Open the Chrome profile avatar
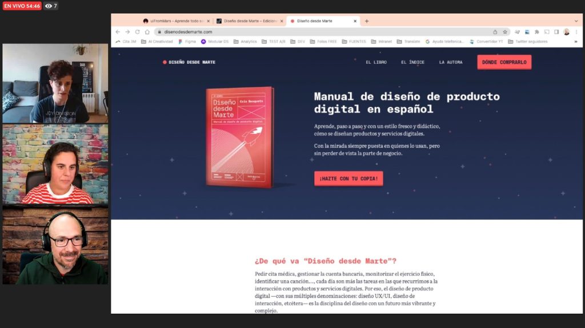This screenshot has width=585, height=328. (x=566, y=32)
